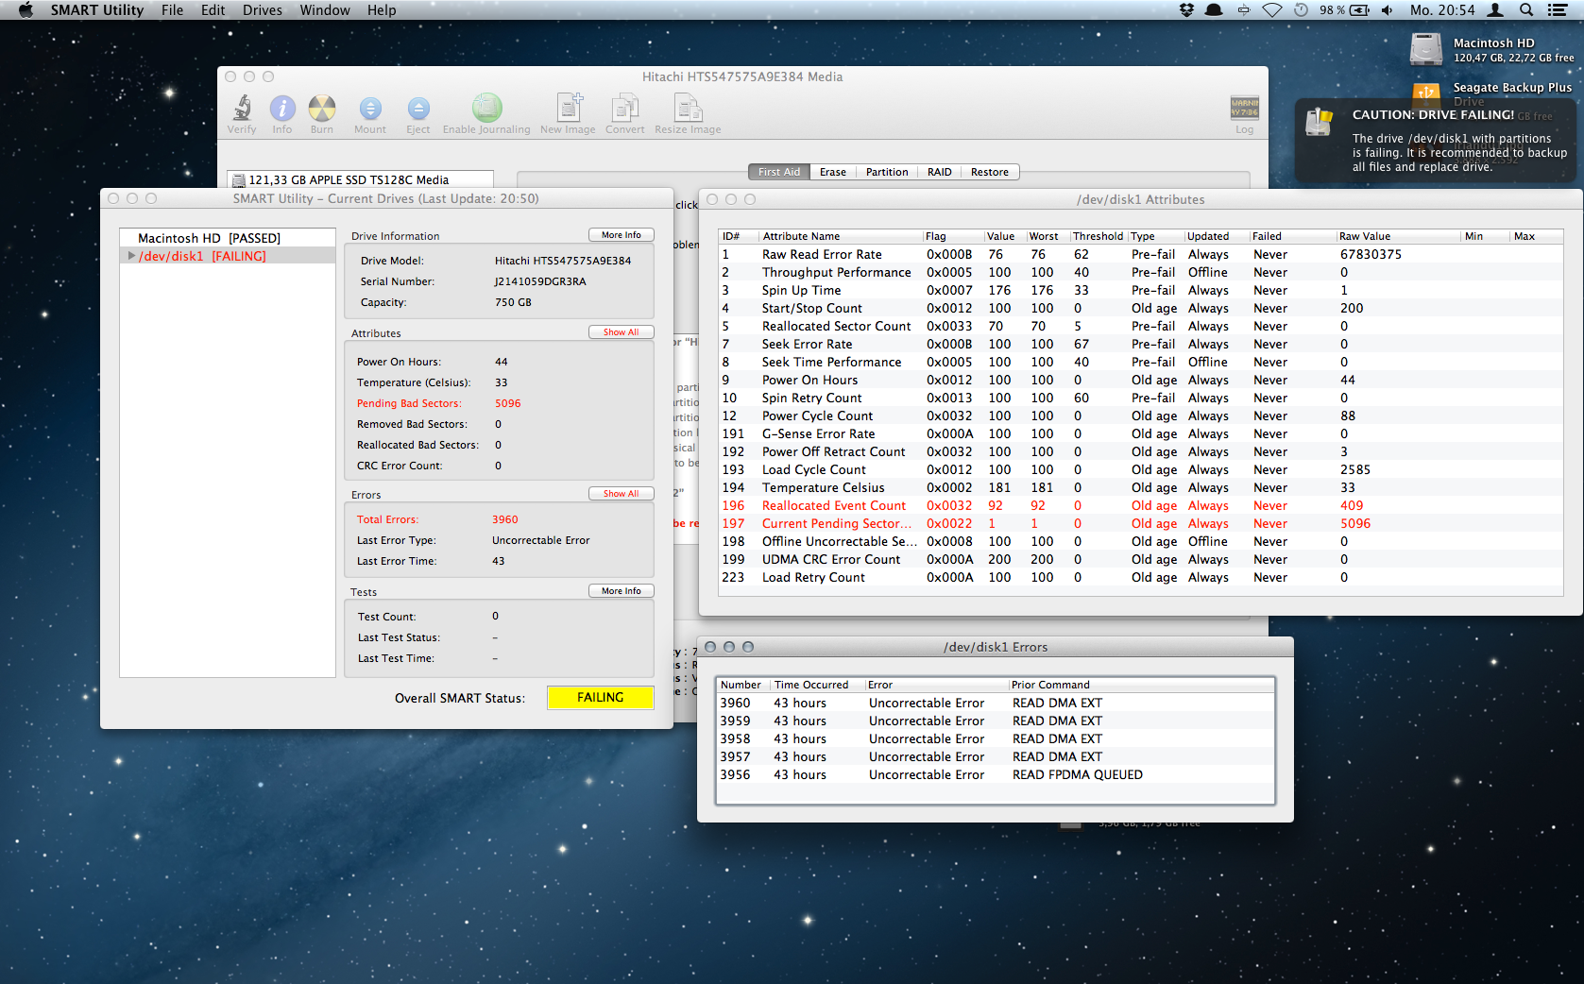The image size is (1584, 984).
Task: Open the Wi-Fi status menu
Action: (1272, 9)
